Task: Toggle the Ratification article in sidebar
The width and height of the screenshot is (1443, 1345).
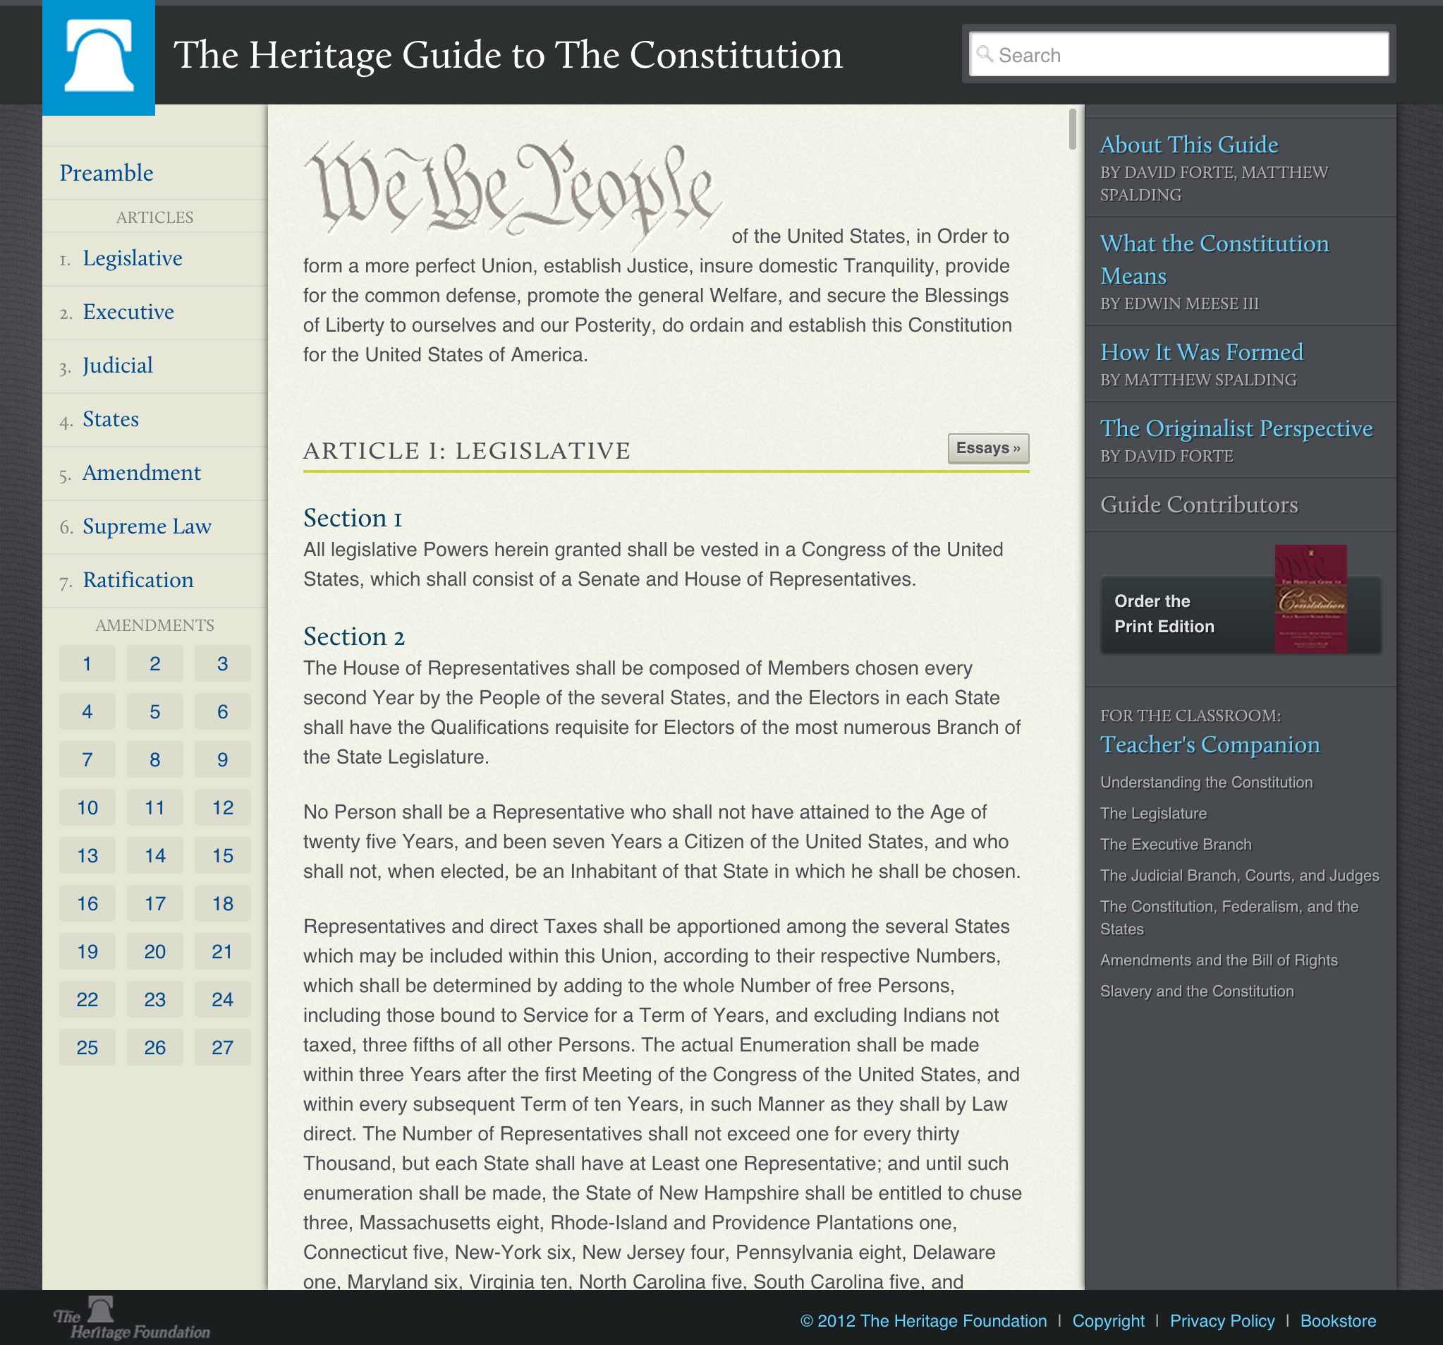Action: point(138,579)
